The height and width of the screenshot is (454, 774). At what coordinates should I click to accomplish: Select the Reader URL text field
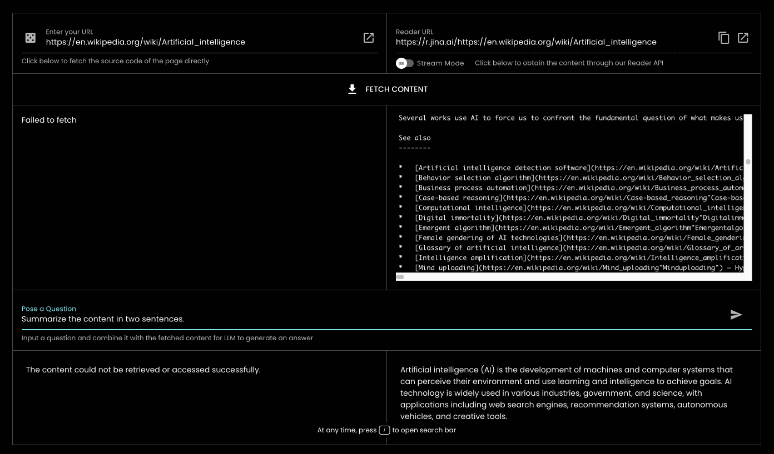coord(526,42)
